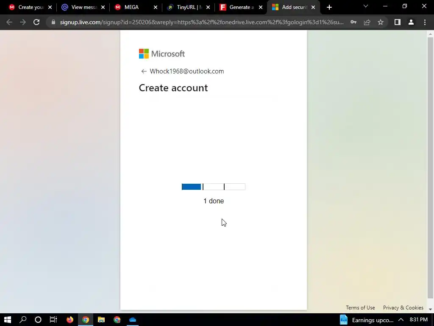This screenshot has width=434, height=326.
Task: Open tab search dropdown
Action: (366, 6)
